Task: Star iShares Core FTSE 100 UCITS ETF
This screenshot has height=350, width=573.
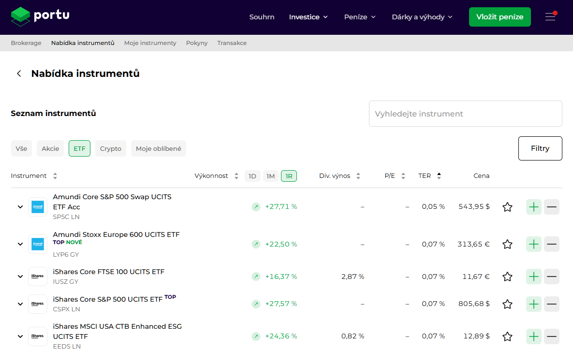Action: coord(507,277)
